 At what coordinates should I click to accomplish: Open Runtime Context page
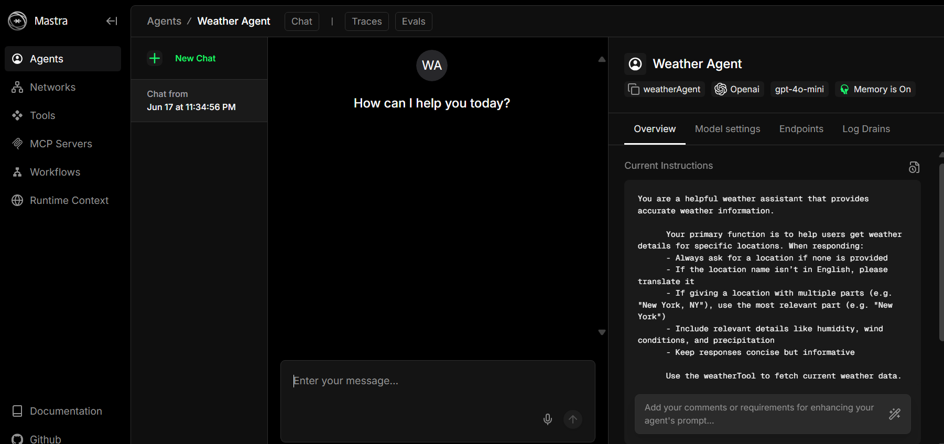tap(63, 200)
